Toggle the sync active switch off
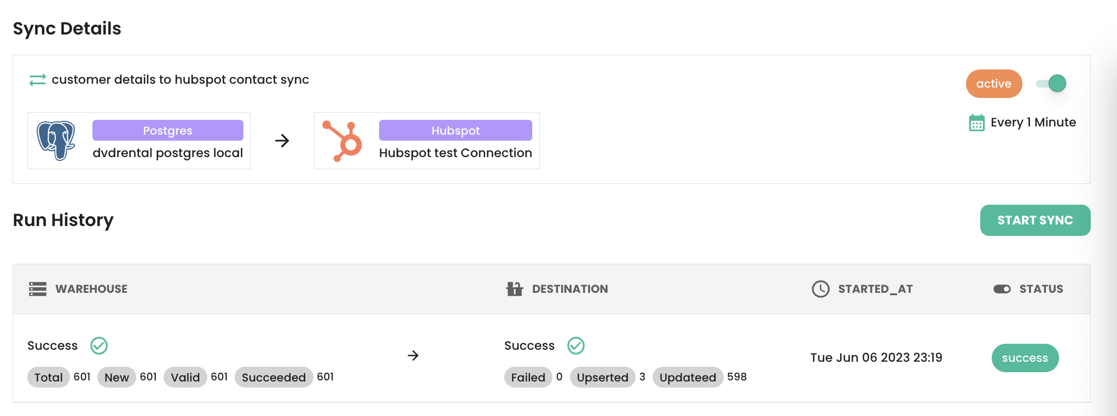The width and height of the screenshot is (1117, 416). [x=1051, y=84]
